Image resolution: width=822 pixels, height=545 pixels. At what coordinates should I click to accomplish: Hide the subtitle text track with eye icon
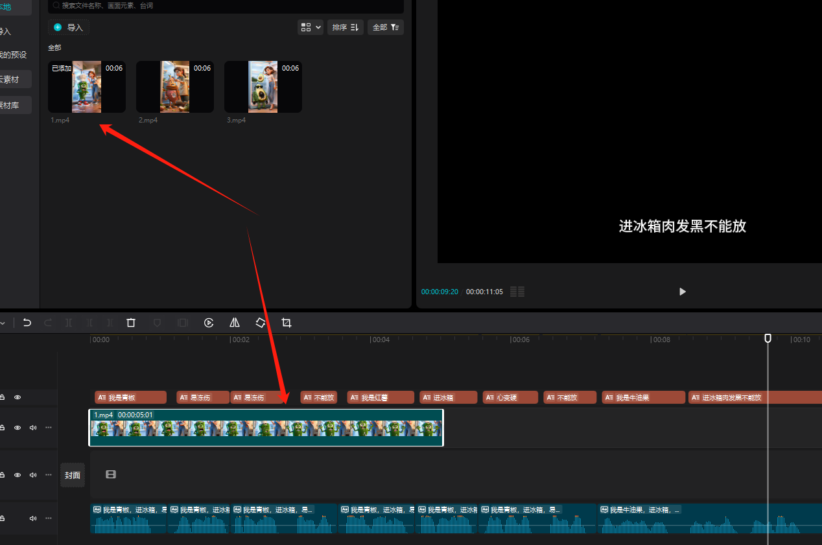[18, 397]
